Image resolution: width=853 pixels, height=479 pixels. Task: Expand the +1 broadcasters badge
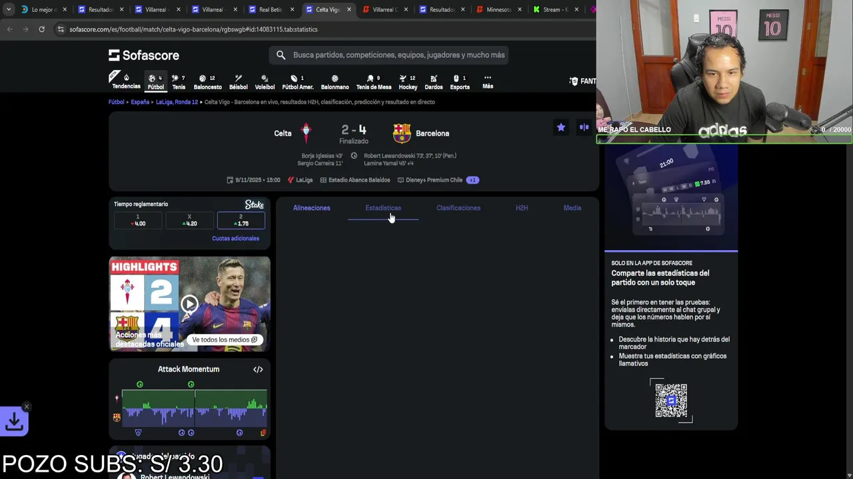(472, 180)
